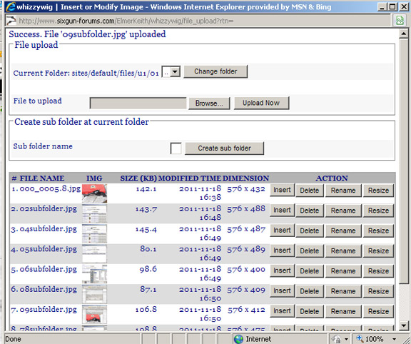Open the current folder dropdown
The image size is (411, 344).
point(175,71)
